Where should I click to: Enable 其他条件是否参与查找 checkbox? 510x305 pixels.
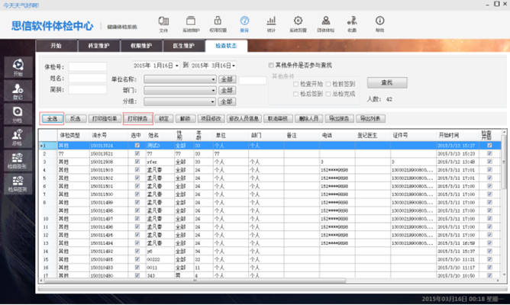[x=271, y=66]
